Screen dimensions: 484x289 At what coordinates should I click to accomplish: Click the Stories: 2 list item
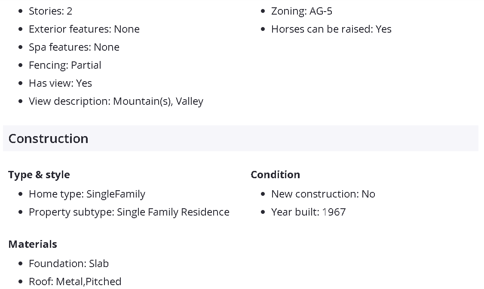click(50, 11)
